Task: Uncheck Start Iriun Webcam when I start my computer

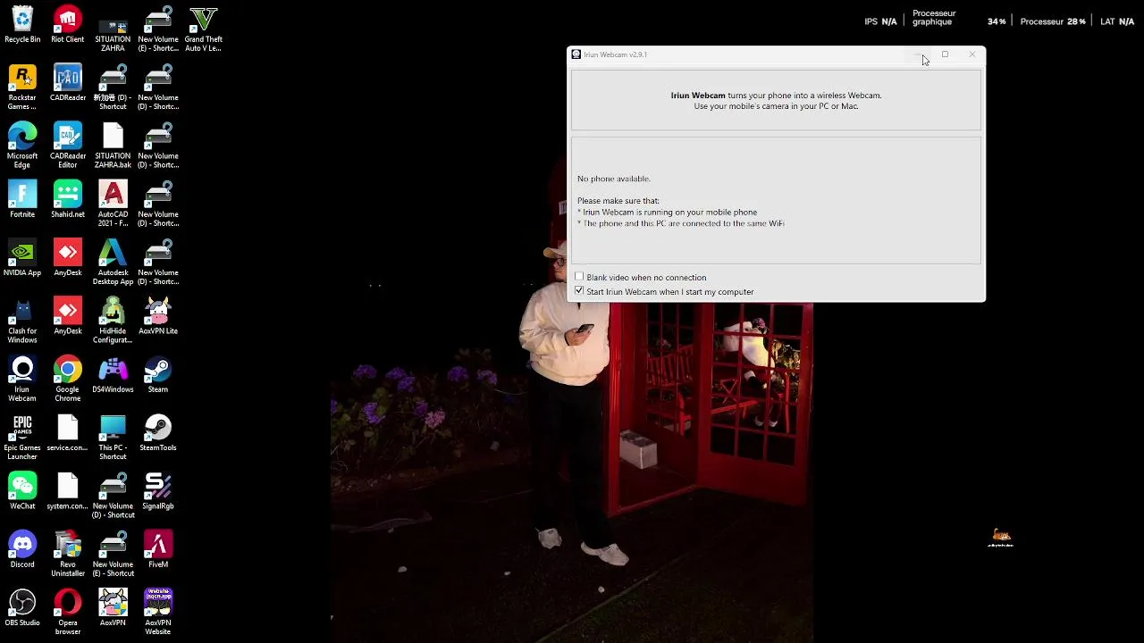Action: 579,291
